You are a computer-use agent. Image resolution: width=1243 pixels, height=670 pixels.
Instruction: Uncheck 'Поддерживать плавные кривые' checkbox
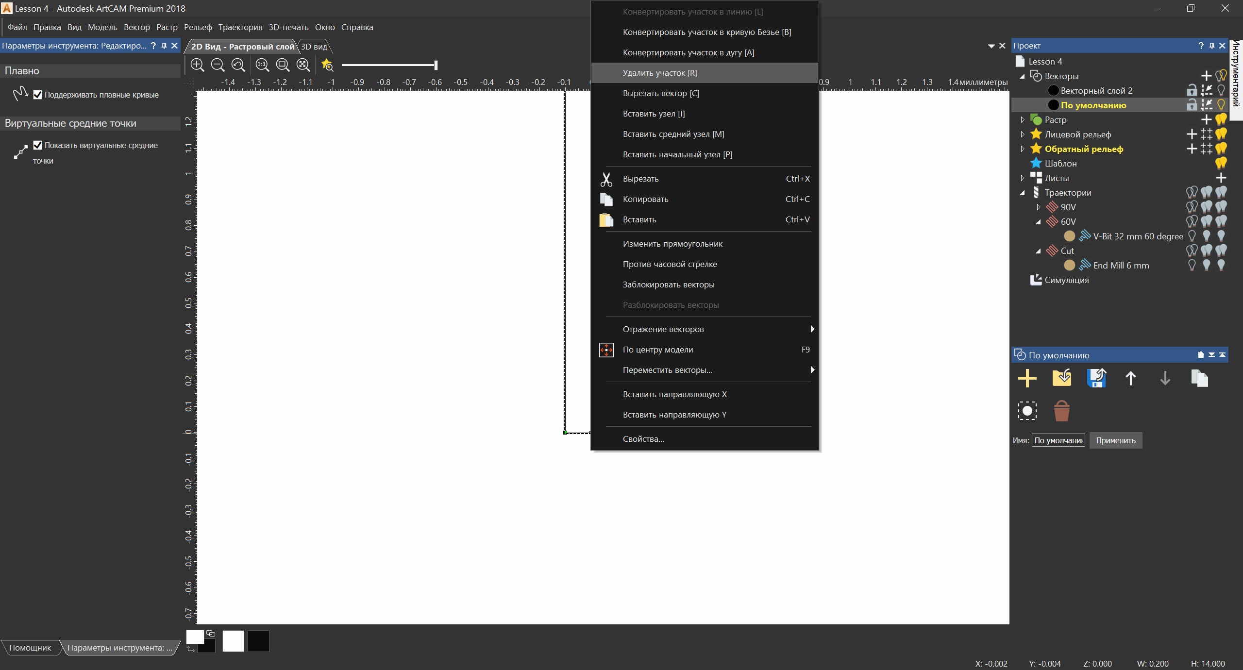coord(38,95)
